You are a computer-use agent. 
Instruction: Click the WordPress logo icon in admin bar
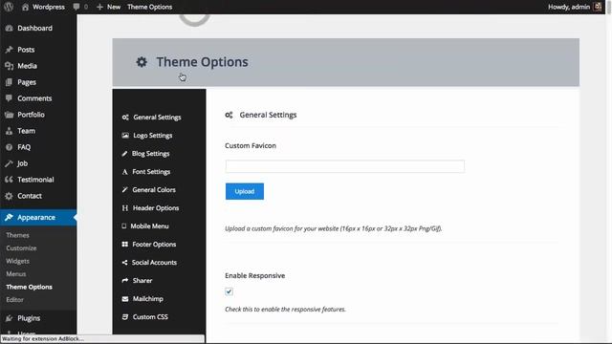click(9, 7)
